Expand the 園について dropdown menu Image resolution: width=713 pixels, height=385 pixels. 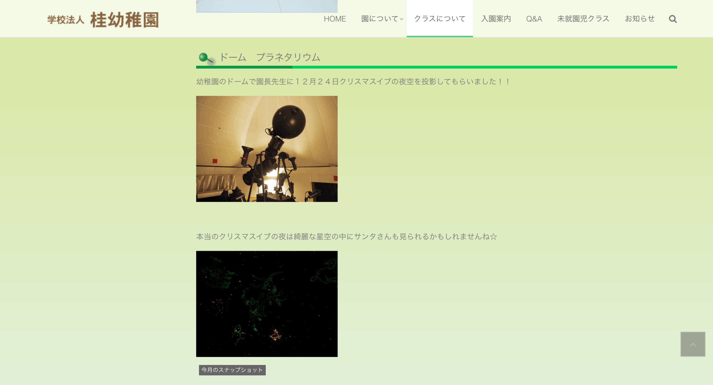(382, 19)
